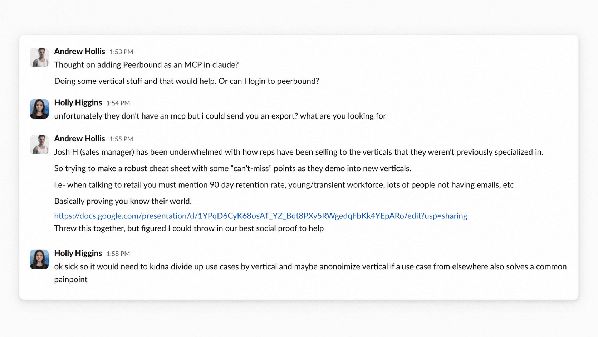Select the '90 day retention rate' message
This screenshot has width=598, height=337.
(284, 185)
